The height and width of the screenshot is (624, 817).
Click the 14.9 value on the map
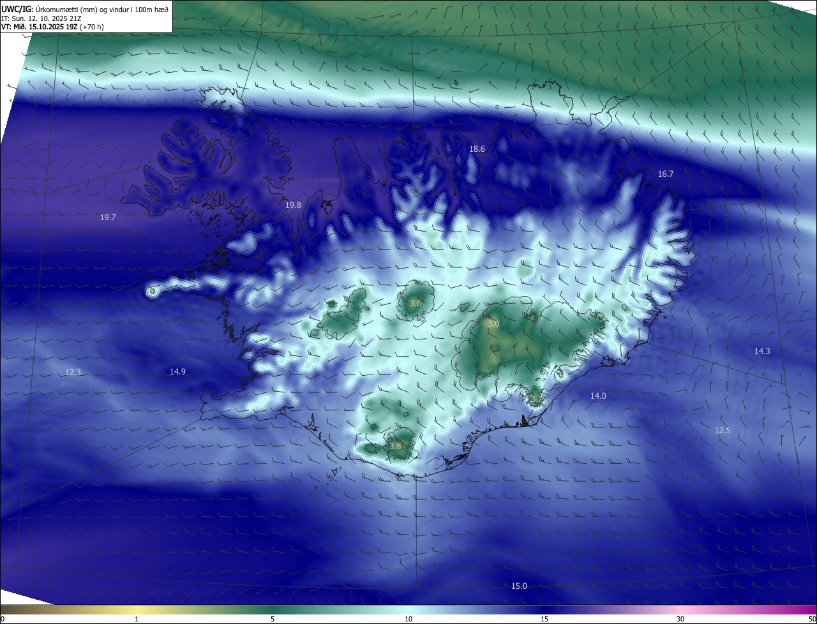click(177, 371)
